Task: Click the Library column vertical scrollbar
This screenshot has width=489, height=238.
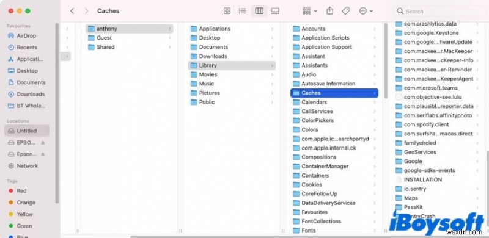Action: tap(386, 61)
